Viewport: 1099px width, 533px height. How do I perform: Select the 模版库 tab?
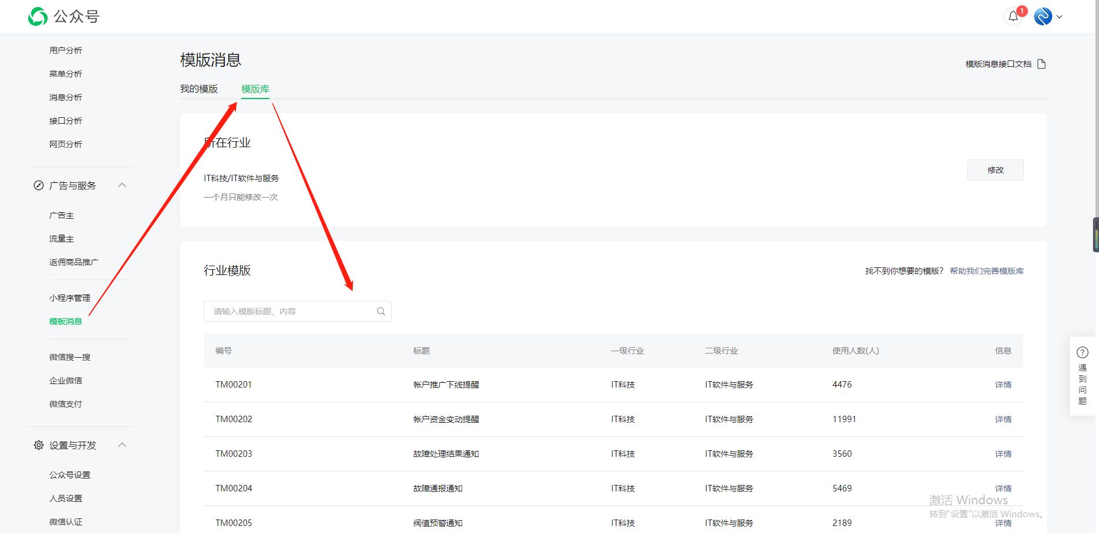tap(255, 89)
